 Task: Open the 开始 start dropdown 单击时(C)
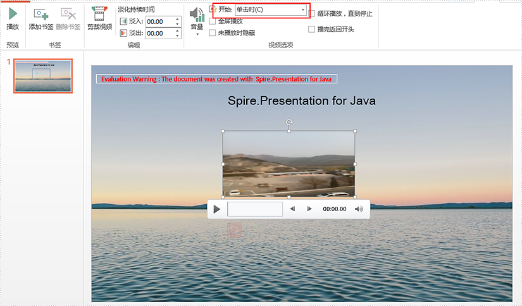[x=271, y=9]
